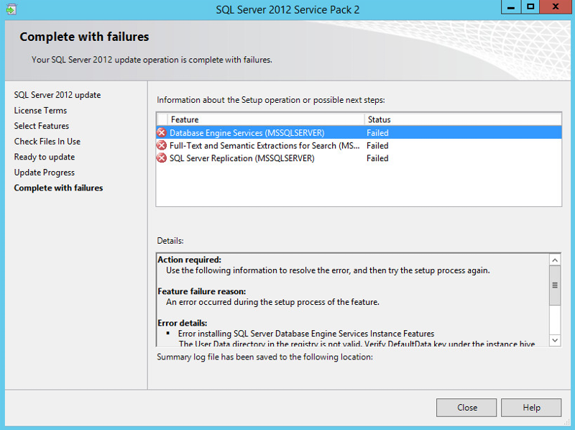Click the Failed status of Database Engine Services
The image size is (575, 430).
(377, 133)
